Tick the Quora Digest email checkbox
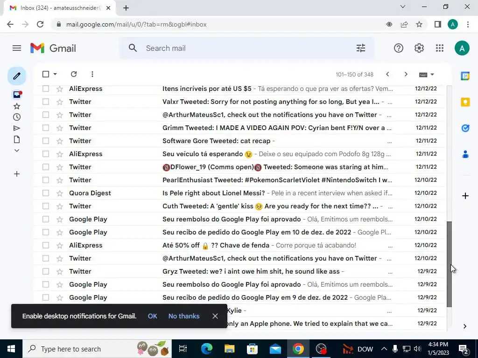 click(x=46, y=193)
